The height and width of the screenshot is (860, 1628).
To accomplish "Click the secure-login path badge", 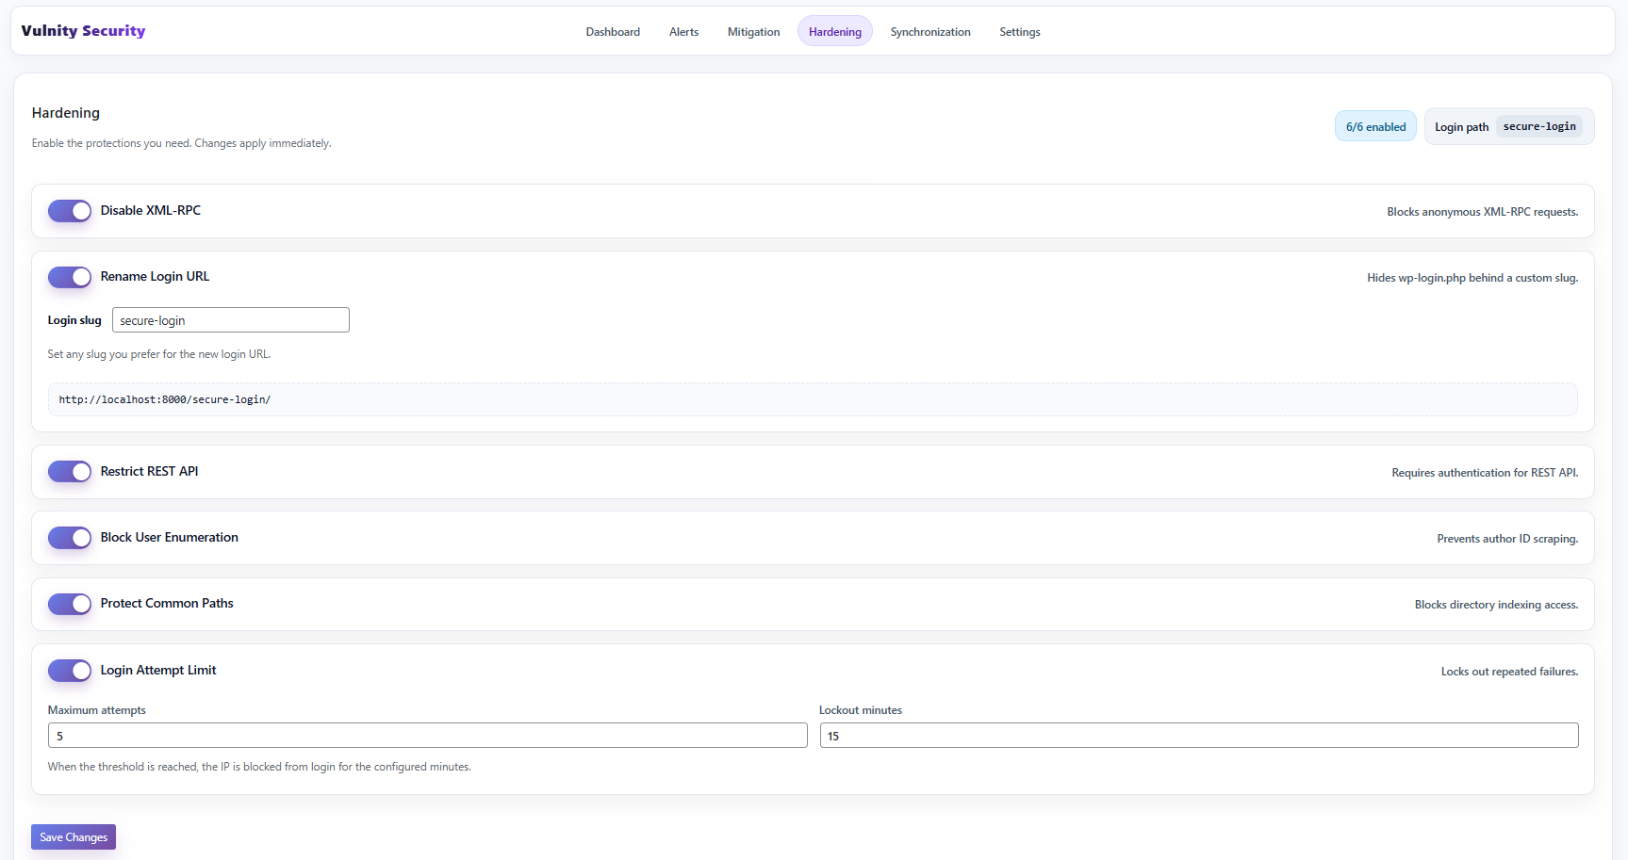I will [x=1539, y=126].
